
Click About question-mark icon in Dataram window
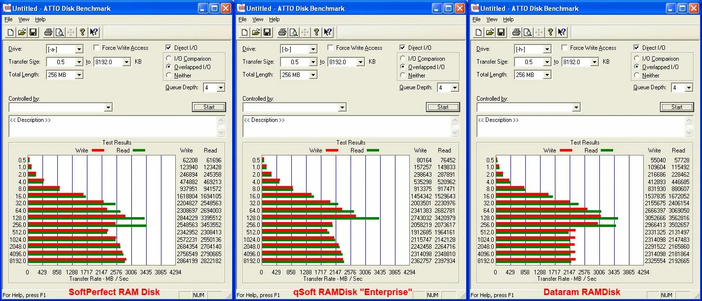click(550, 32)
